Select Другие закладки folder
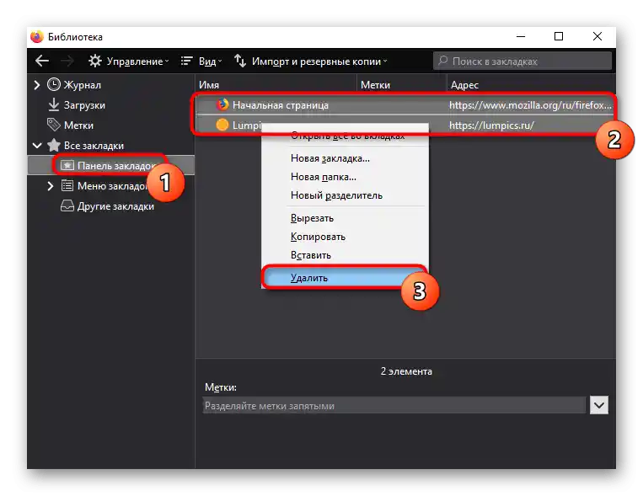 pos(115,206)
